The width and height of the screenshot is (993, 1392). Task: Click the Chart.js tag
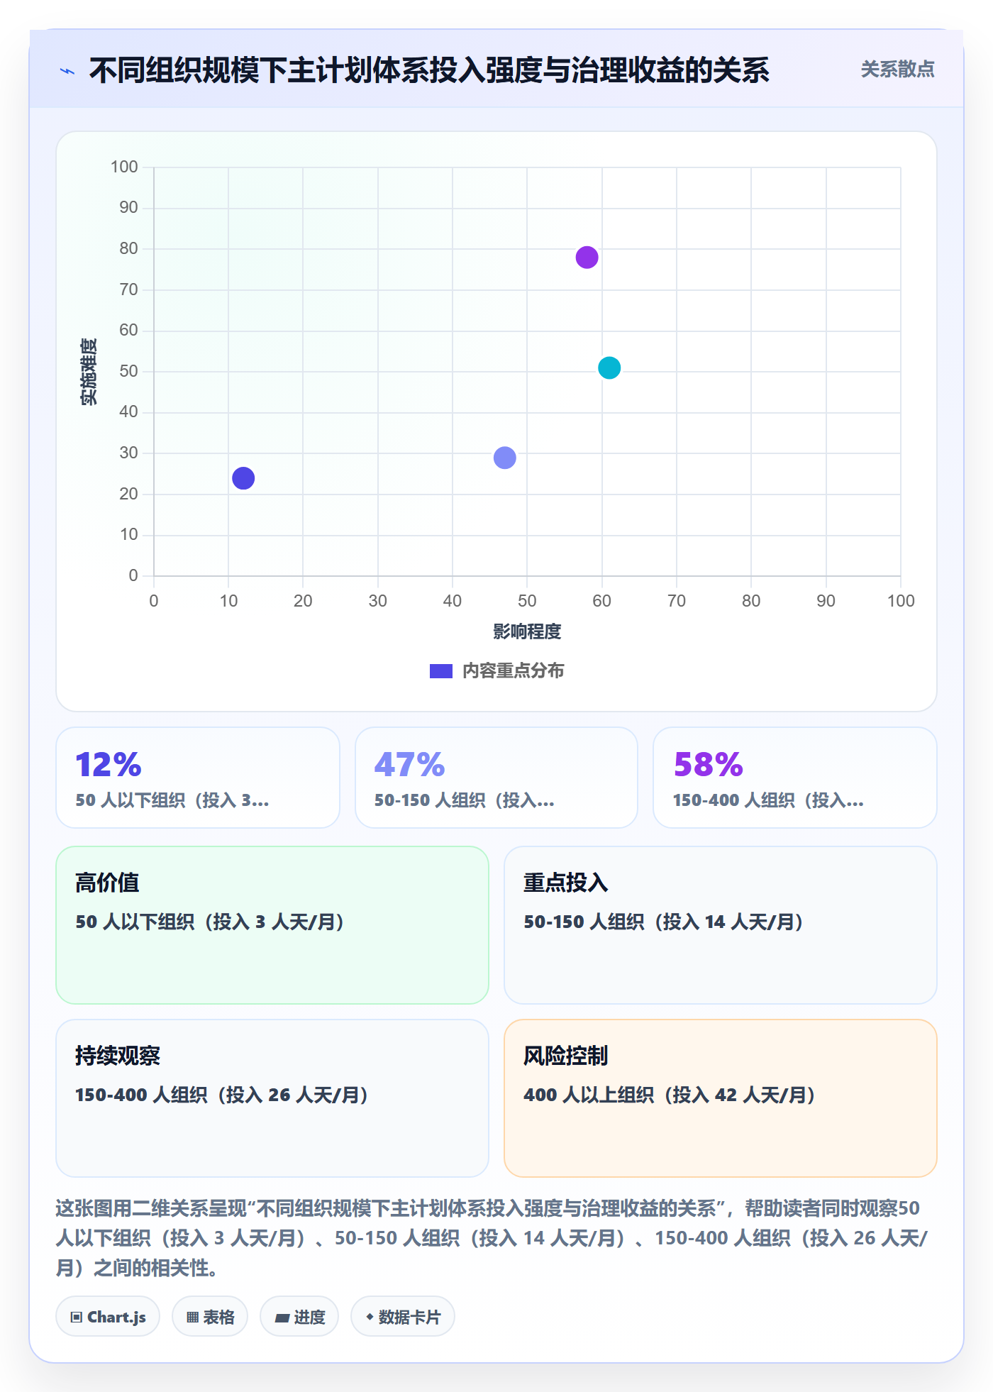pos(108,1317)
